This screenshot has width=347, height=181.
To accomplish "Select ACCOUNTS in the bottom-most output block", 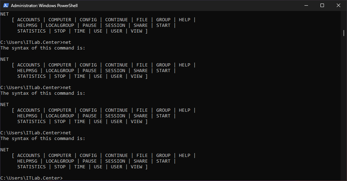I will (29, 155).
